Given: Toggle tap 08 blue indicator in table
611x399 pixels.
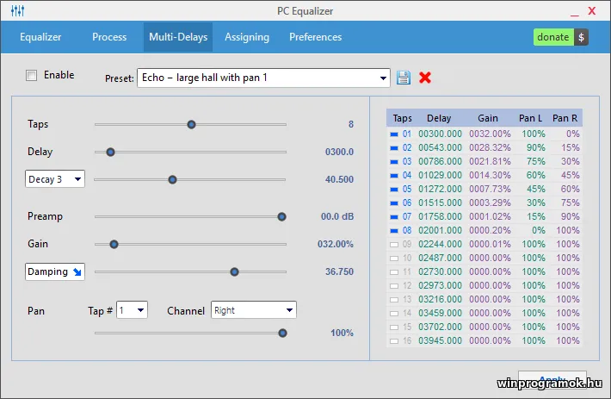Looking at the screenshot, I should coord(395,231).
